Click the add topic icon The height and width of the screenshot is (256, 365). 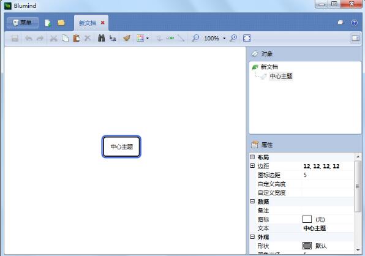(x=159, y=38)
